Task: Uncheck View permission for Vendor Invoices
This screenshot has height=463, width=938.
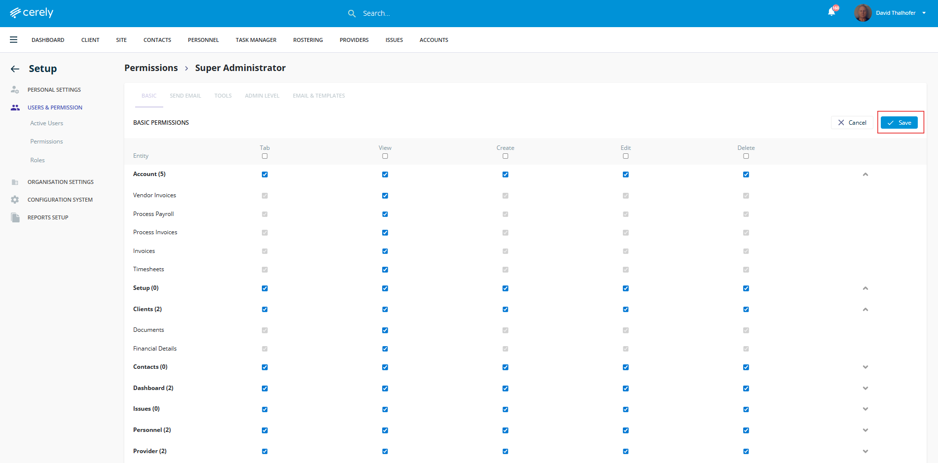Action: point(385,196)
